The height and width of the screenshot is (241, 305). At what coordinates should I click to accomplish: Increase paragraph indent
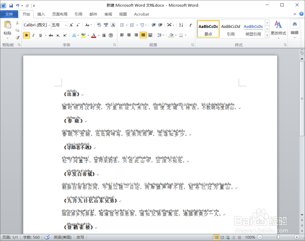coord(160,25)
